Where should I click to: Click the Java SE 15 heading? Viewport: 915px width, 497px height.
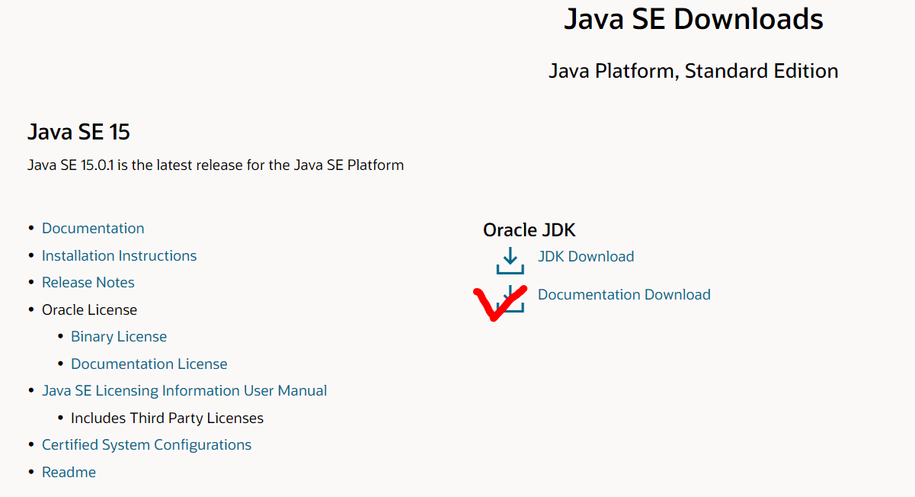click(x=78, y=133)
